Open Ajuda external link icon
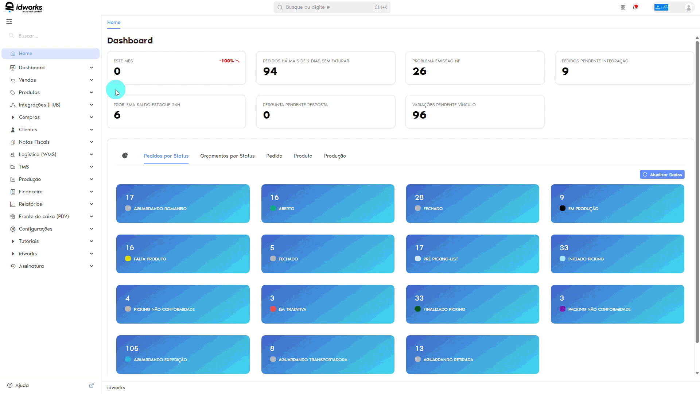This screenshot has width=700, height=394. [92, 386]
